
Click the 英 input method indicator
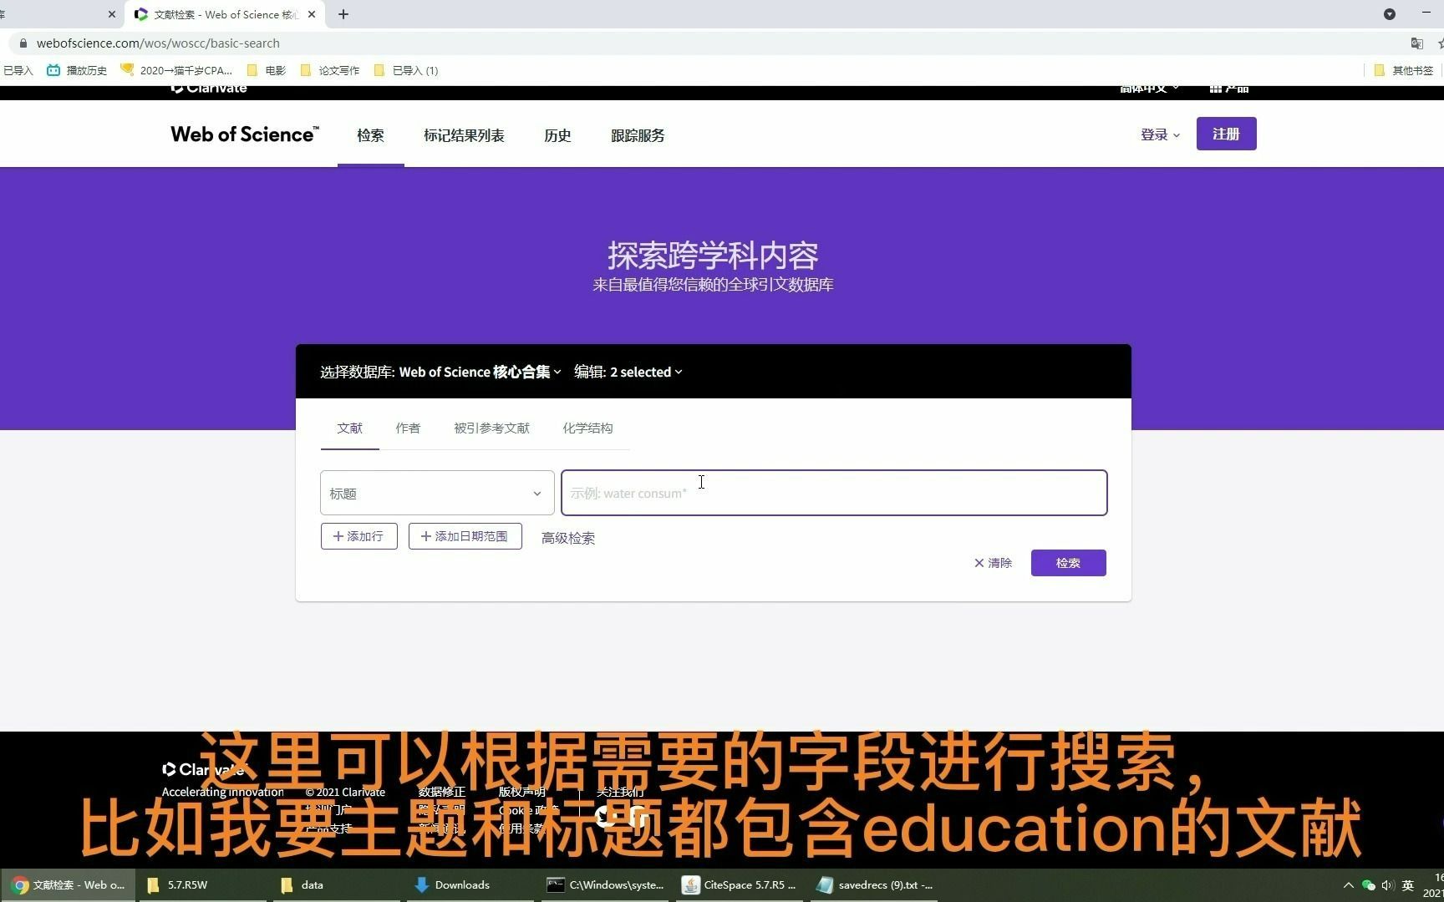click(1408, 885)
